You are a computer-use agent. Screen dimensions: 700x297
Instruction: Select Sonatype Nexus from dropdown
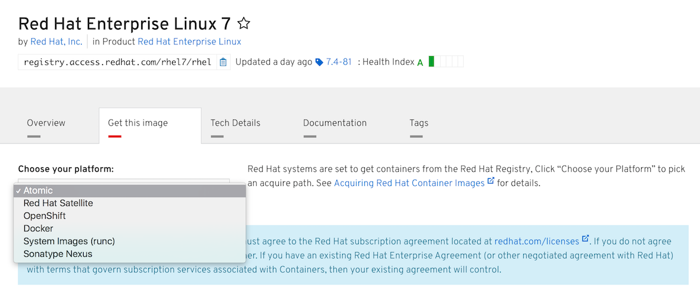[129, 254]
